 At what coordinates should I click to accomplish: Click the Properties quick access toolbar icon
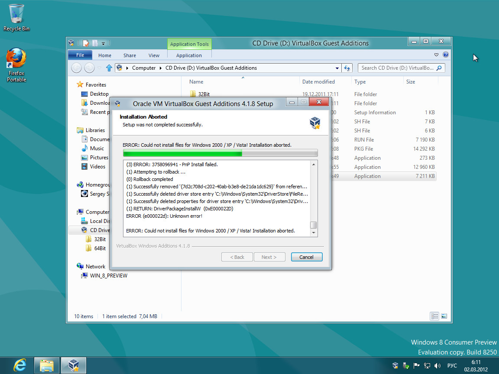click(x=86, y=43)
